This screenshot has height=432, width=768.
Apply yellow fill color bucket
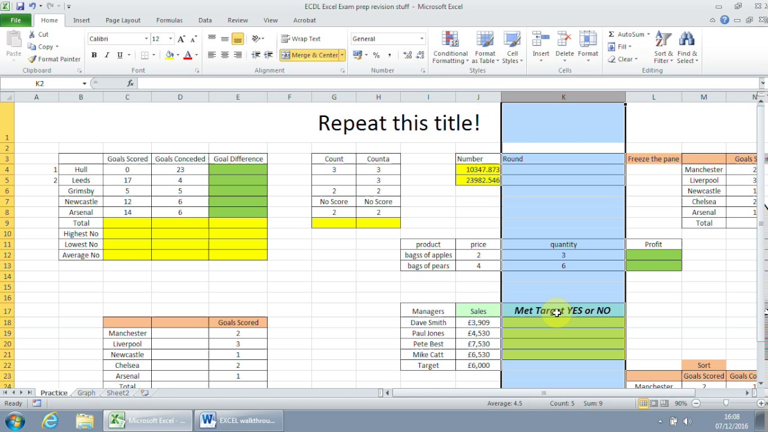[x=170, y=55]
